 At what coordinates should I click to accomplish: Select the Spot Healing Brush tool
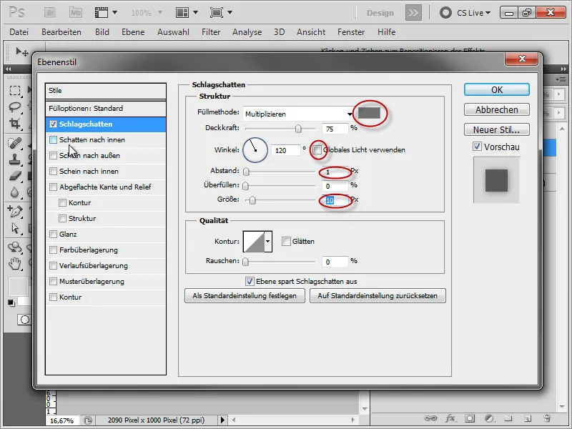point(15,142)
